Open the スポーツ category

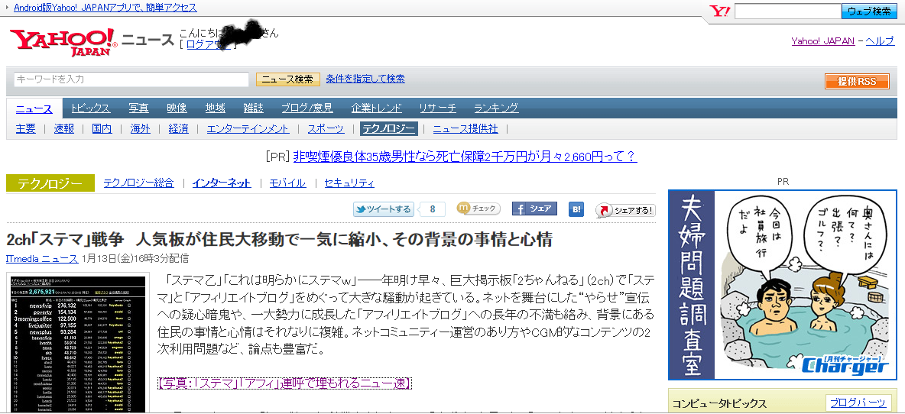coord(326,128)
